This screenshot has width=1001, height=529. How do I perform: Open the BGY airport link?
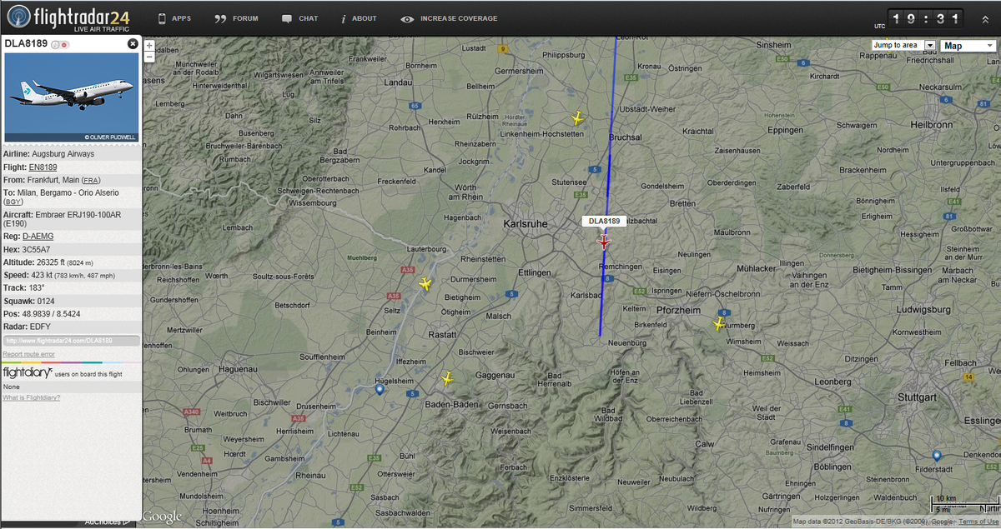tap(14, 202)
